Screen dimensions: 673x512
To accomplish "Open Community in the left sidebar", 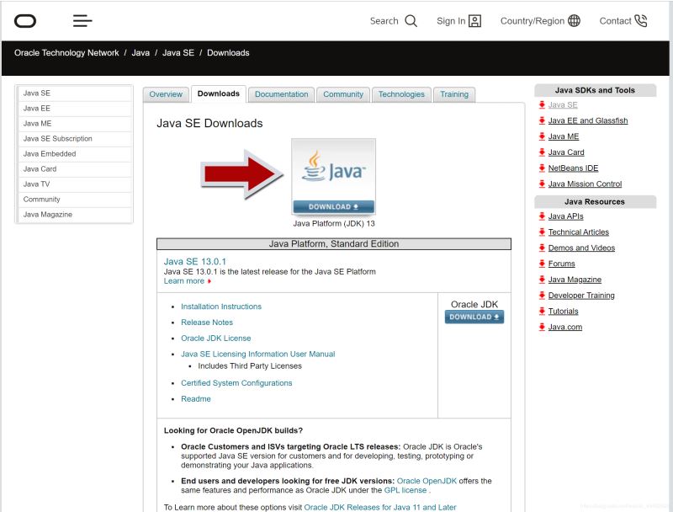I will coord(74,200).
